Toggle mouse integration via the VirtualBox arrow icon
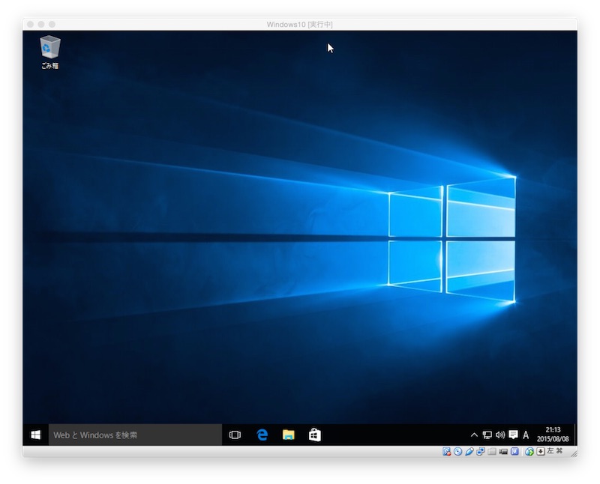This screenshot has height=484, width=600. pos(540,451)
